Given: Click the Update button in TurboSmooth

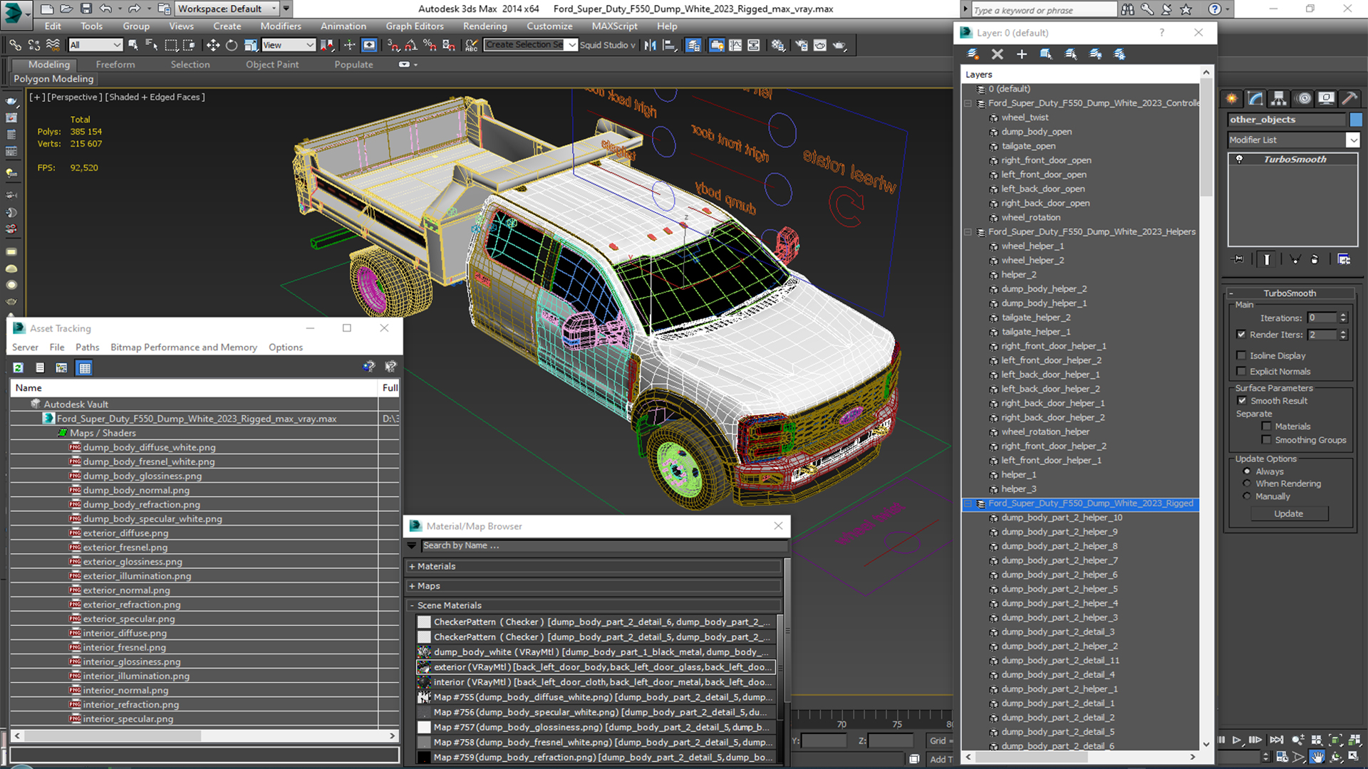Looking at the screenshot, I should click(1289, 513).
